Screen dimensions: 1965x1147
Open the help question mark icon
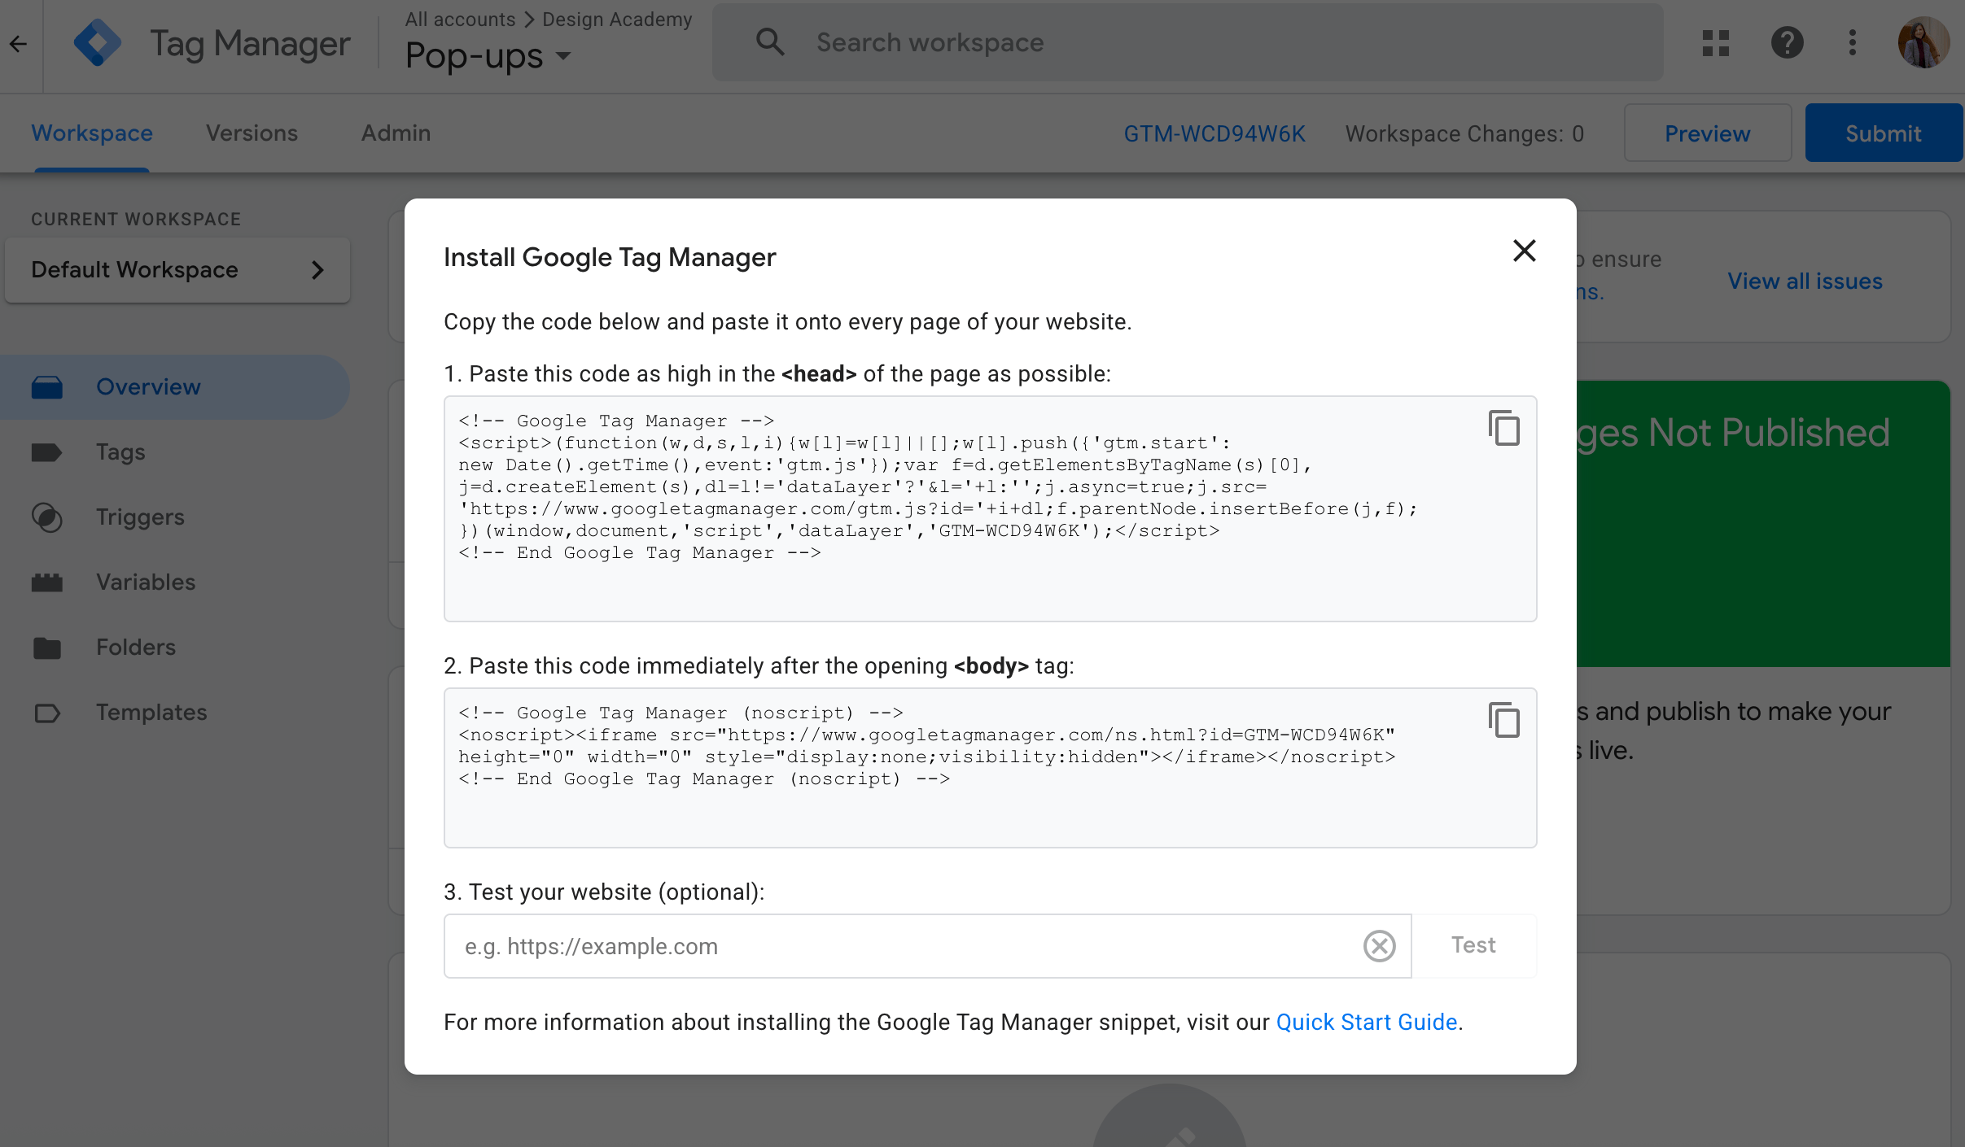coord(1787,42)
